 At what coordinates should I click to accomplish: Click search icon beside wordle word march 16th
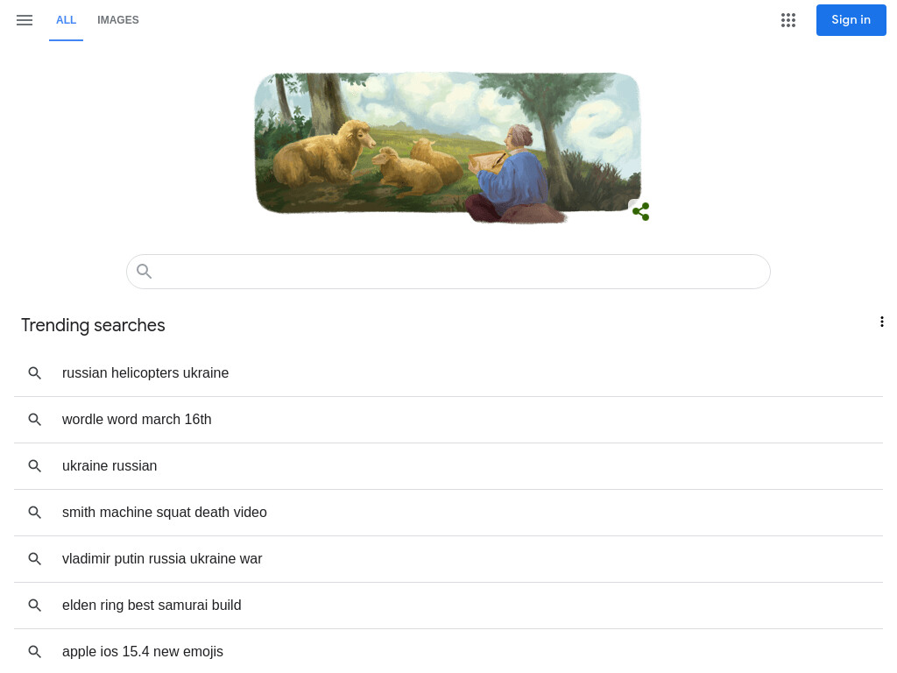[35, 420]
